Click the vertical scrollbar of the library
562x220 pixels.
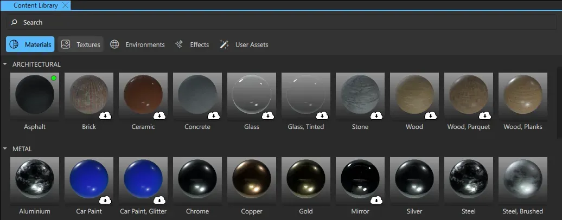click(559, 102)
